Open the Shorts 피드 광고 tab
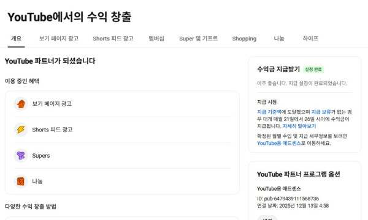This screenshot has width=368, height=220. [113, 38]
